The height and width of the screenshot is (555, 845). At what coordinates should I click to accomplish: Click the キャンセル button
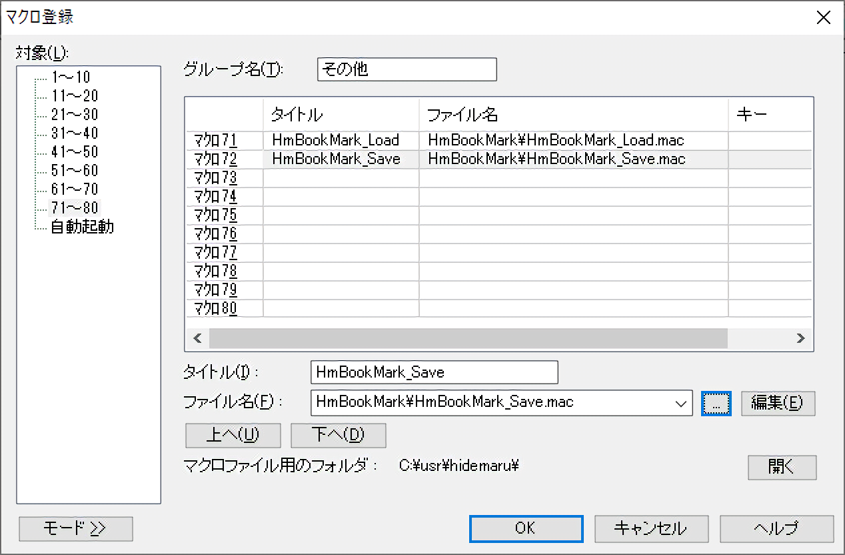point(650,528)
